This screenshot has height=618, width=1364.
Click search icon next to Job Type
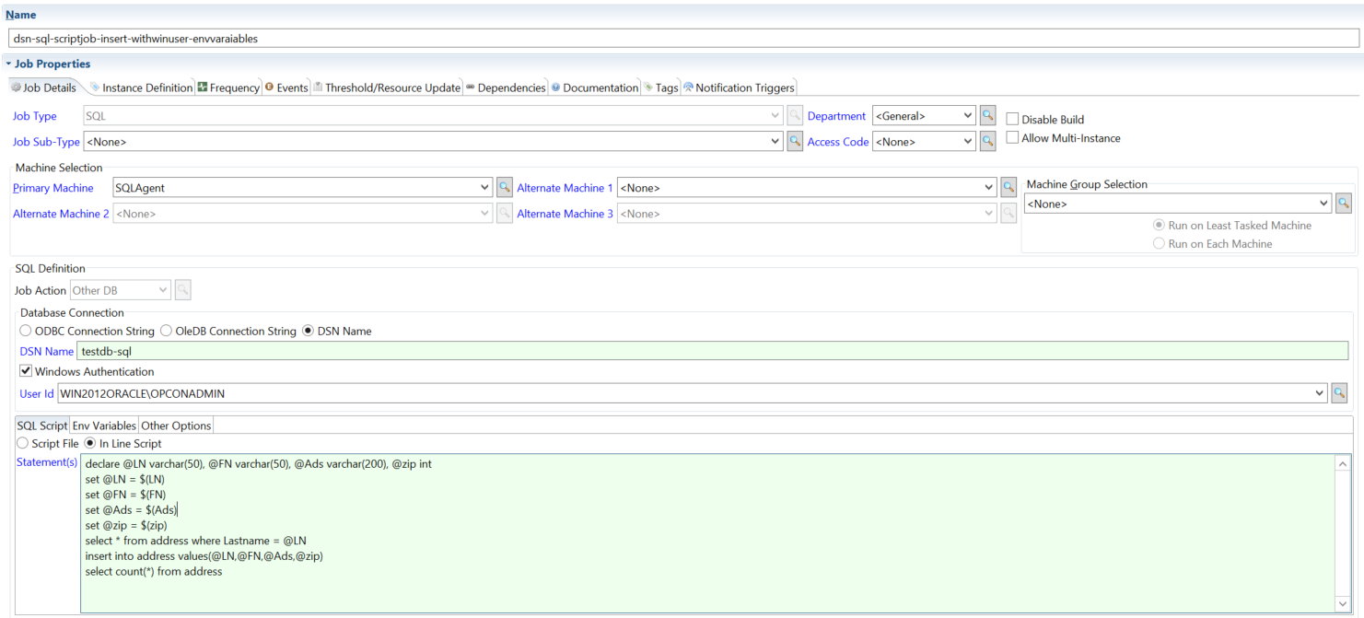pyautogui.click(x=795, y=116)
